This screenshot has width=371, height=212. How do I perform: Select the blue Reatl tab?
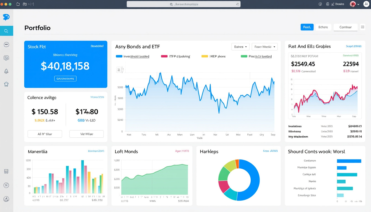pyautogui.click(x=307, y=27)
